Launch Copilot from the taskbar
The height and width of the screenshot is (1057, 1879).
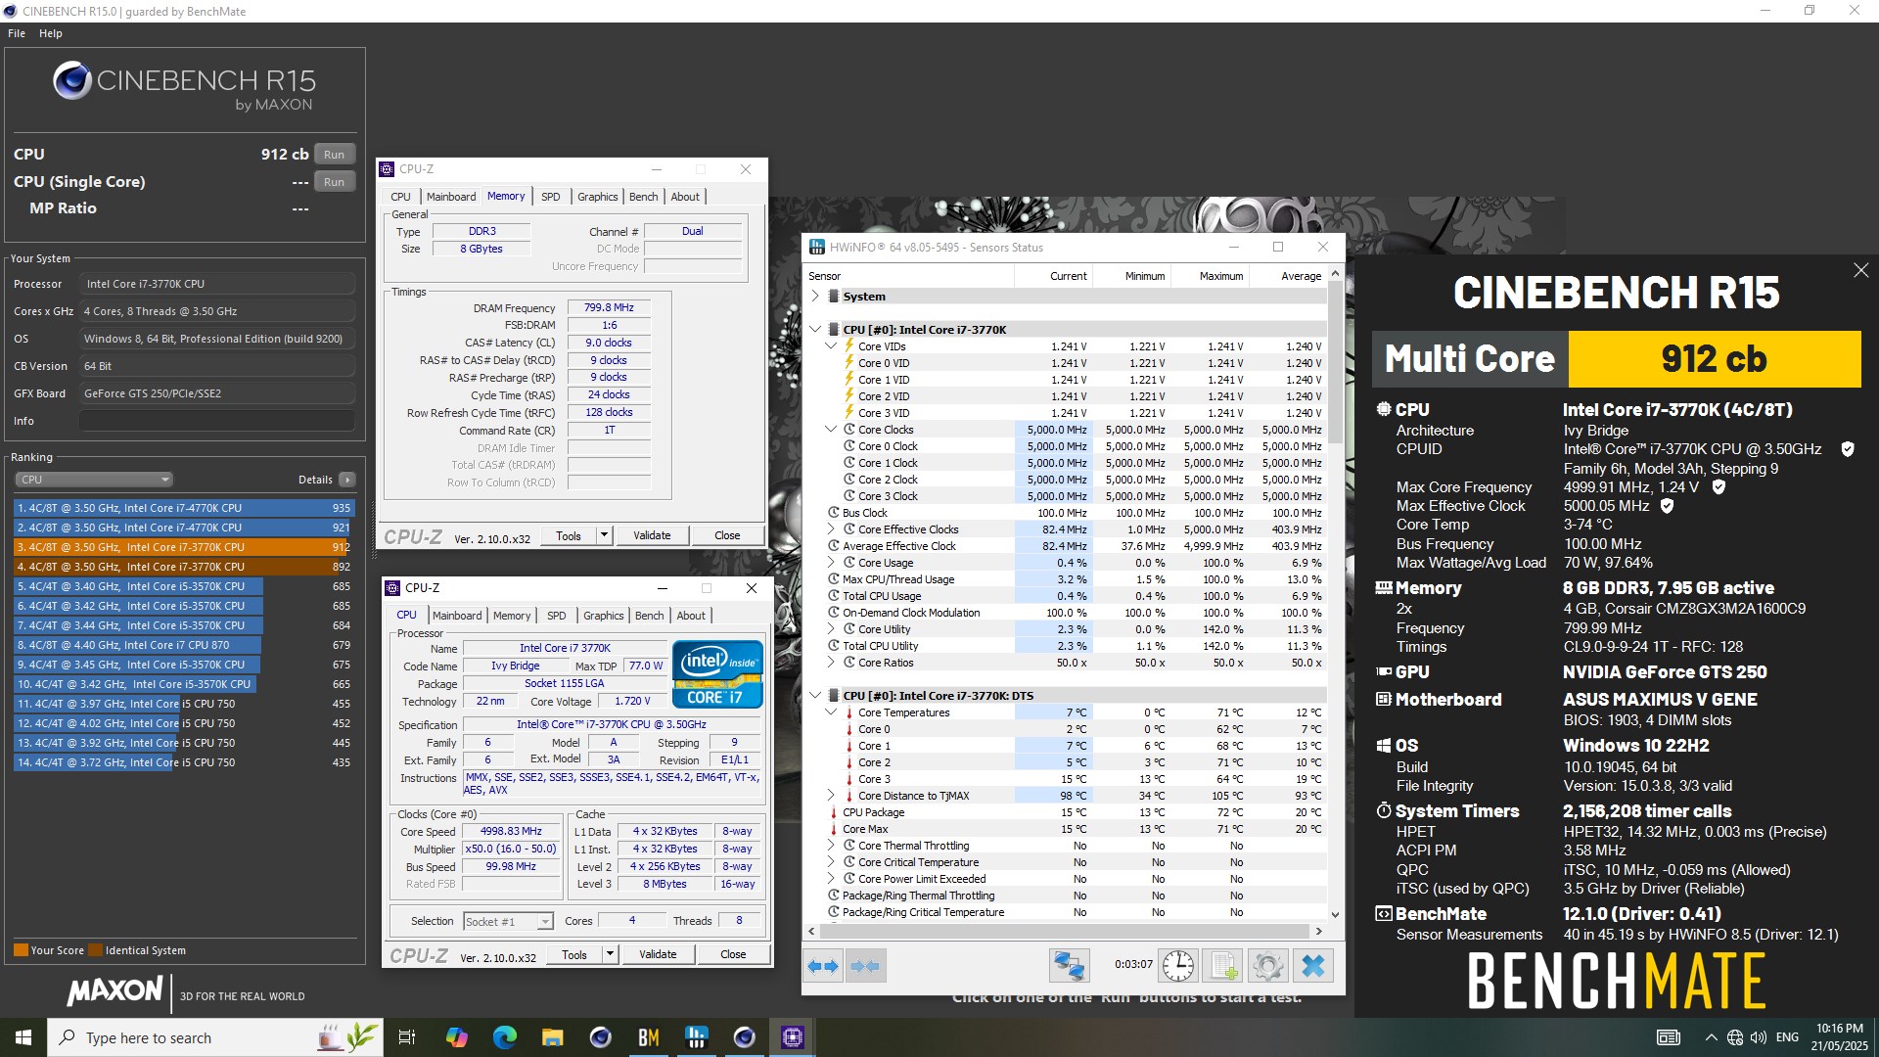click(456, 1037)
